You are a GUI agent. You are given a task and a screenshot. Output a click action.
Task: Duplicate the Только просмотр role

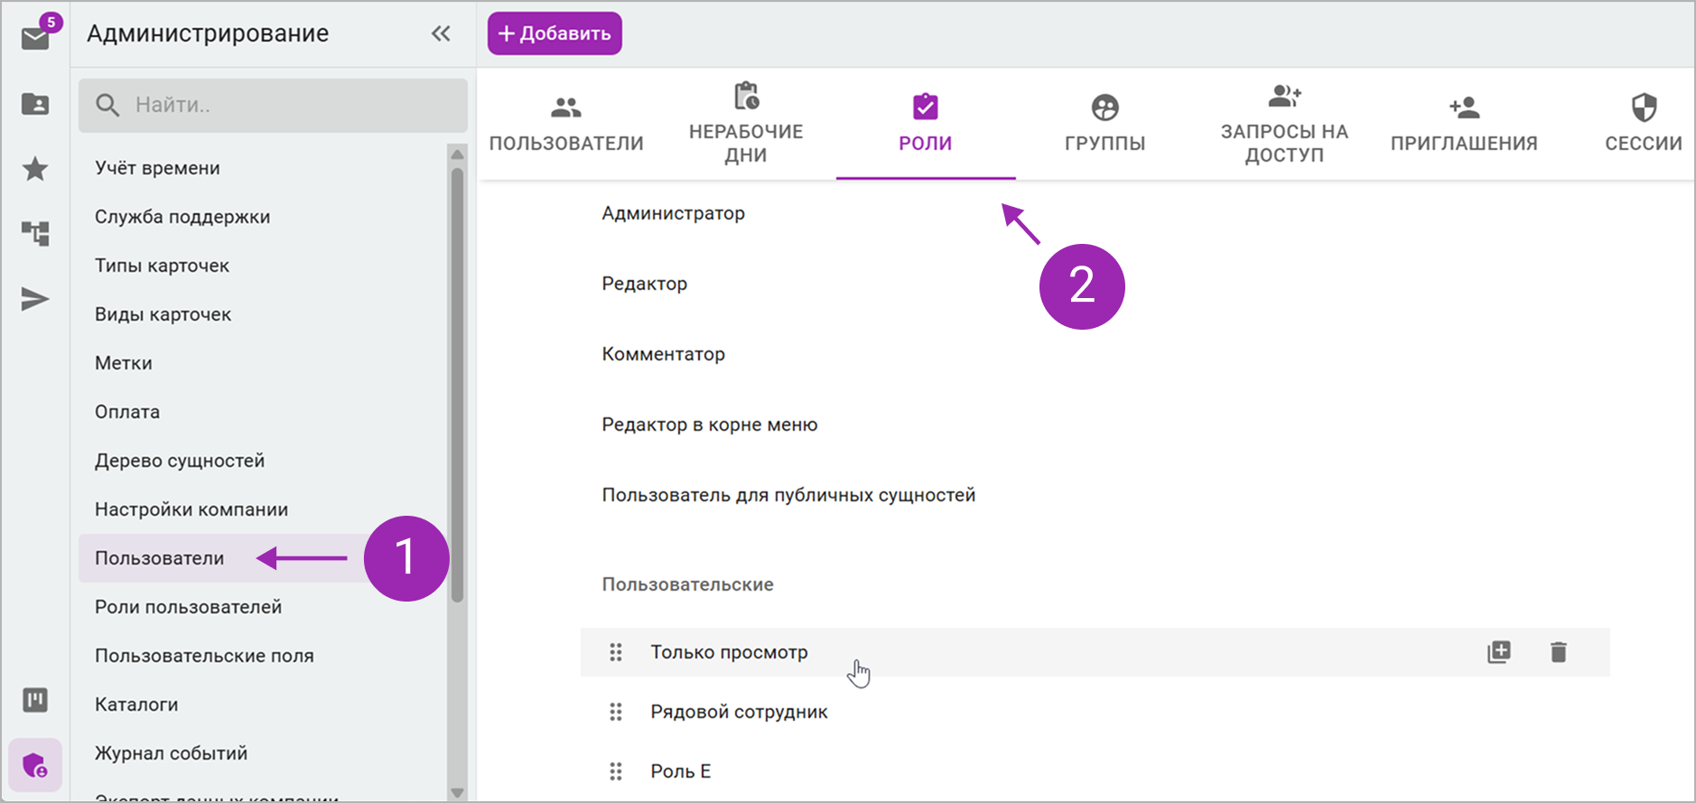click(1499, 652)
